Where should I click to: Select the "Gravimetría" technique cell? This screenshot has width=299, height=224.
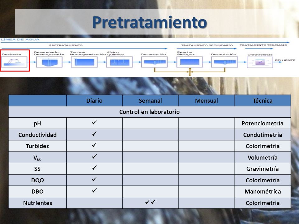[x=263, y=169]
